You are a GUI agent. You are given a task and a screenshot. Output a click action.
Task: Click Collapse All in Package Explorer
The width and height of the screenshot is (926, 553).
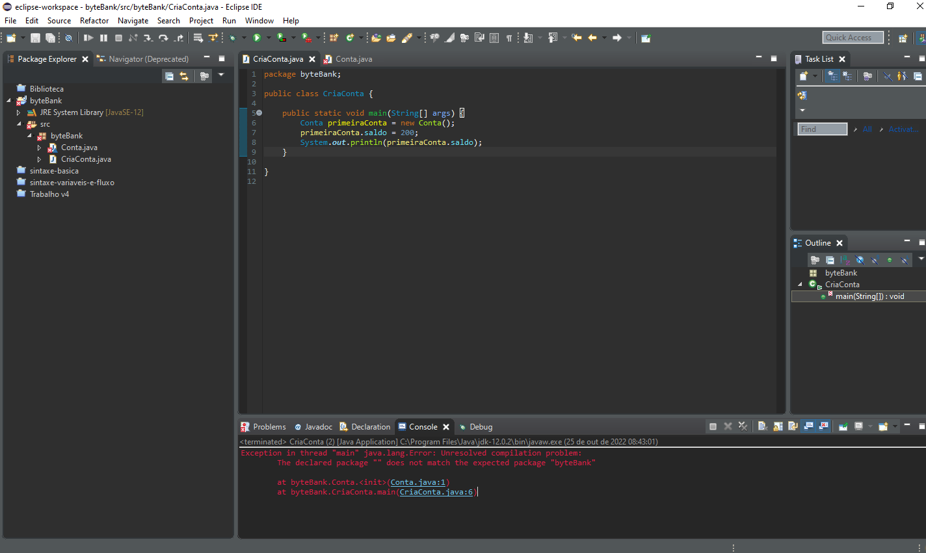point(169,76)
